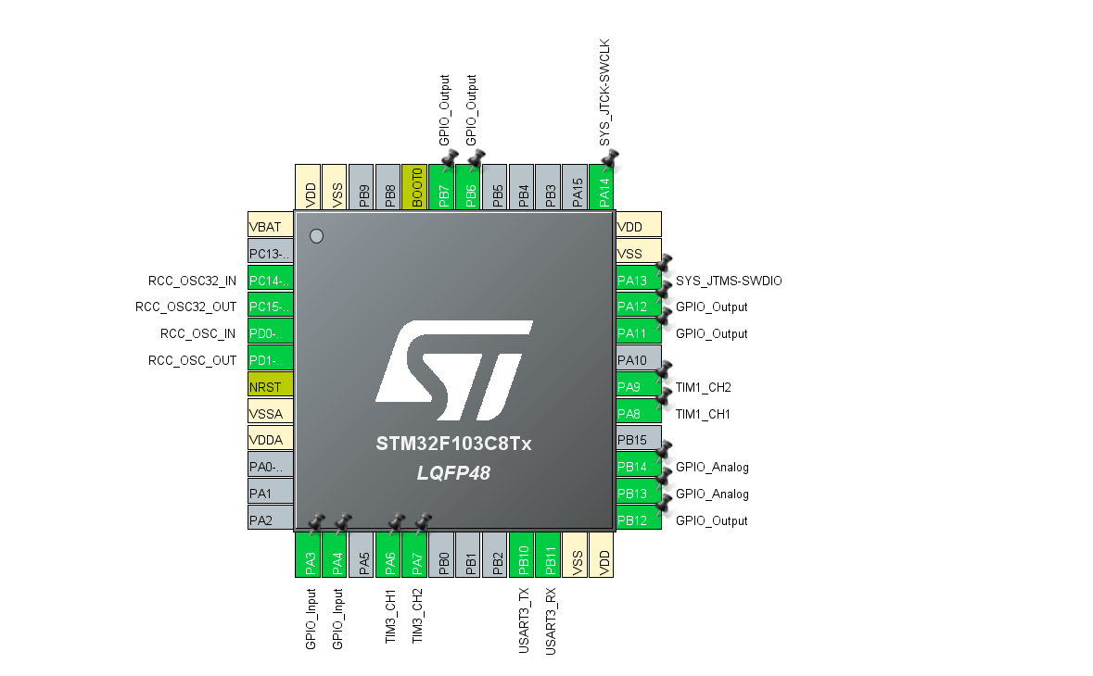
Task: Select the VBAT pin
Action: [x=271, y=226]
